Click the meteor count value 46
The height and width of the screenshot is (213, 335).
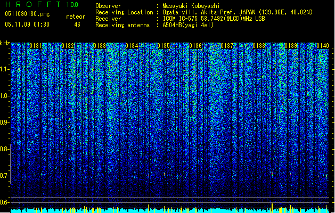(77, 24)
